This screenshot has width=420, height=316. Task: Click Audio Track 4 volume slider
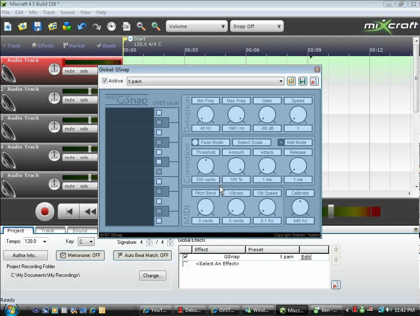(90, 149)
